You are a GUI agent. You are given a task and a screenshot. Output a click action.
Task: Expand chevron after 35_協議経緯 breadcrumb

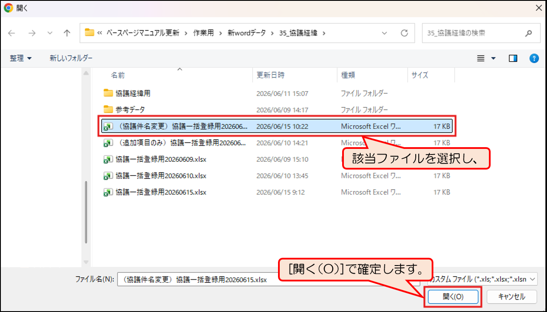(324, 33)
